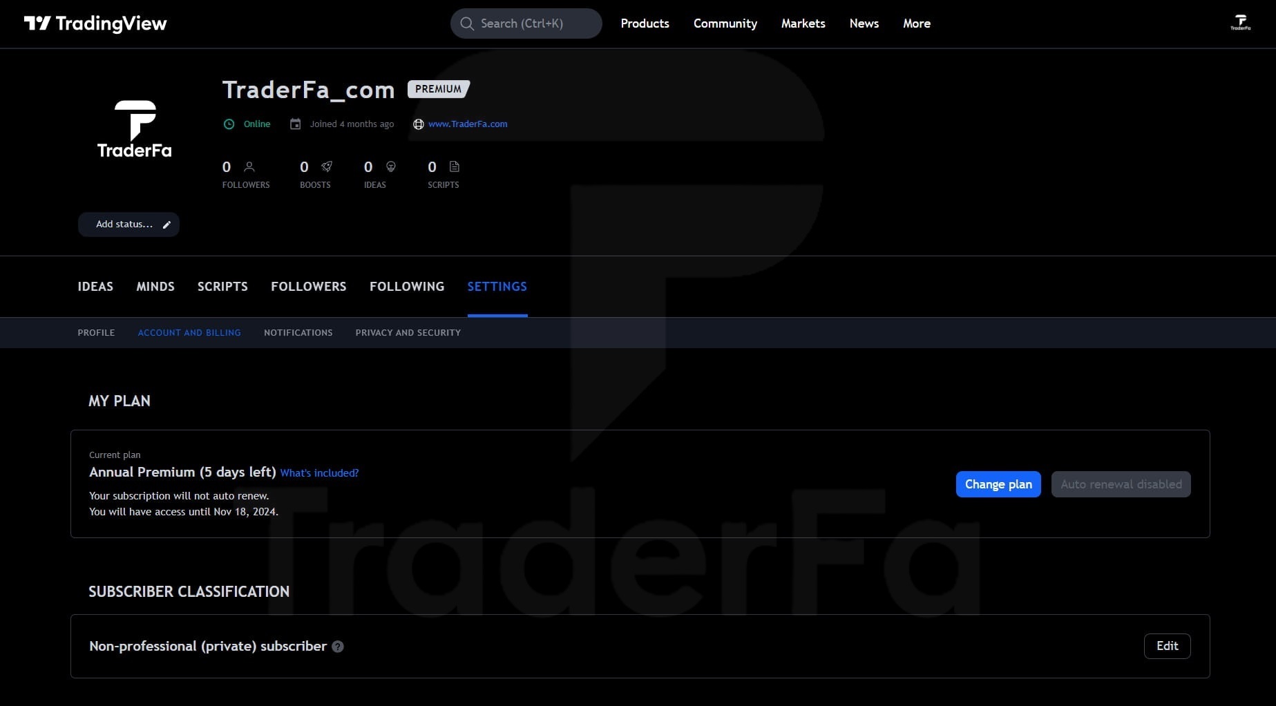This screenshot has width=1276, height=706.
Task: Click the Current plan label
Action: pyautogui.click(x=115, y=455)
